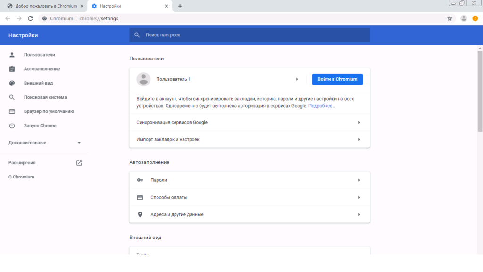483x272 pixels.
Task: Click in the Поиск настроек search field
Action: [x=250, y=35]
